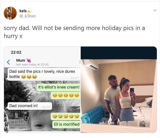Select the 'Dad zoomed in!' message bubble
This screenshot has height=138, width=160.
click(x=30, y=106)
